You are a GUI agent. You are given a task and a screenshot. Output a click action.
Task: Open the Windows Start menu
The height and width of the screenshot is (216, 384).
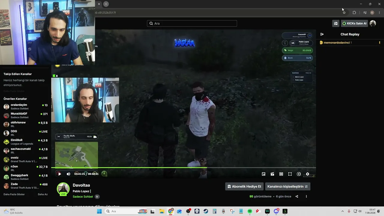coord(99,211)
